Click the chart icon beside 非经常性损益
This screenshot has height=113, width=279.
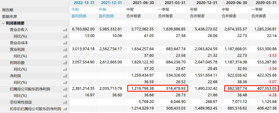pos(65,102)
